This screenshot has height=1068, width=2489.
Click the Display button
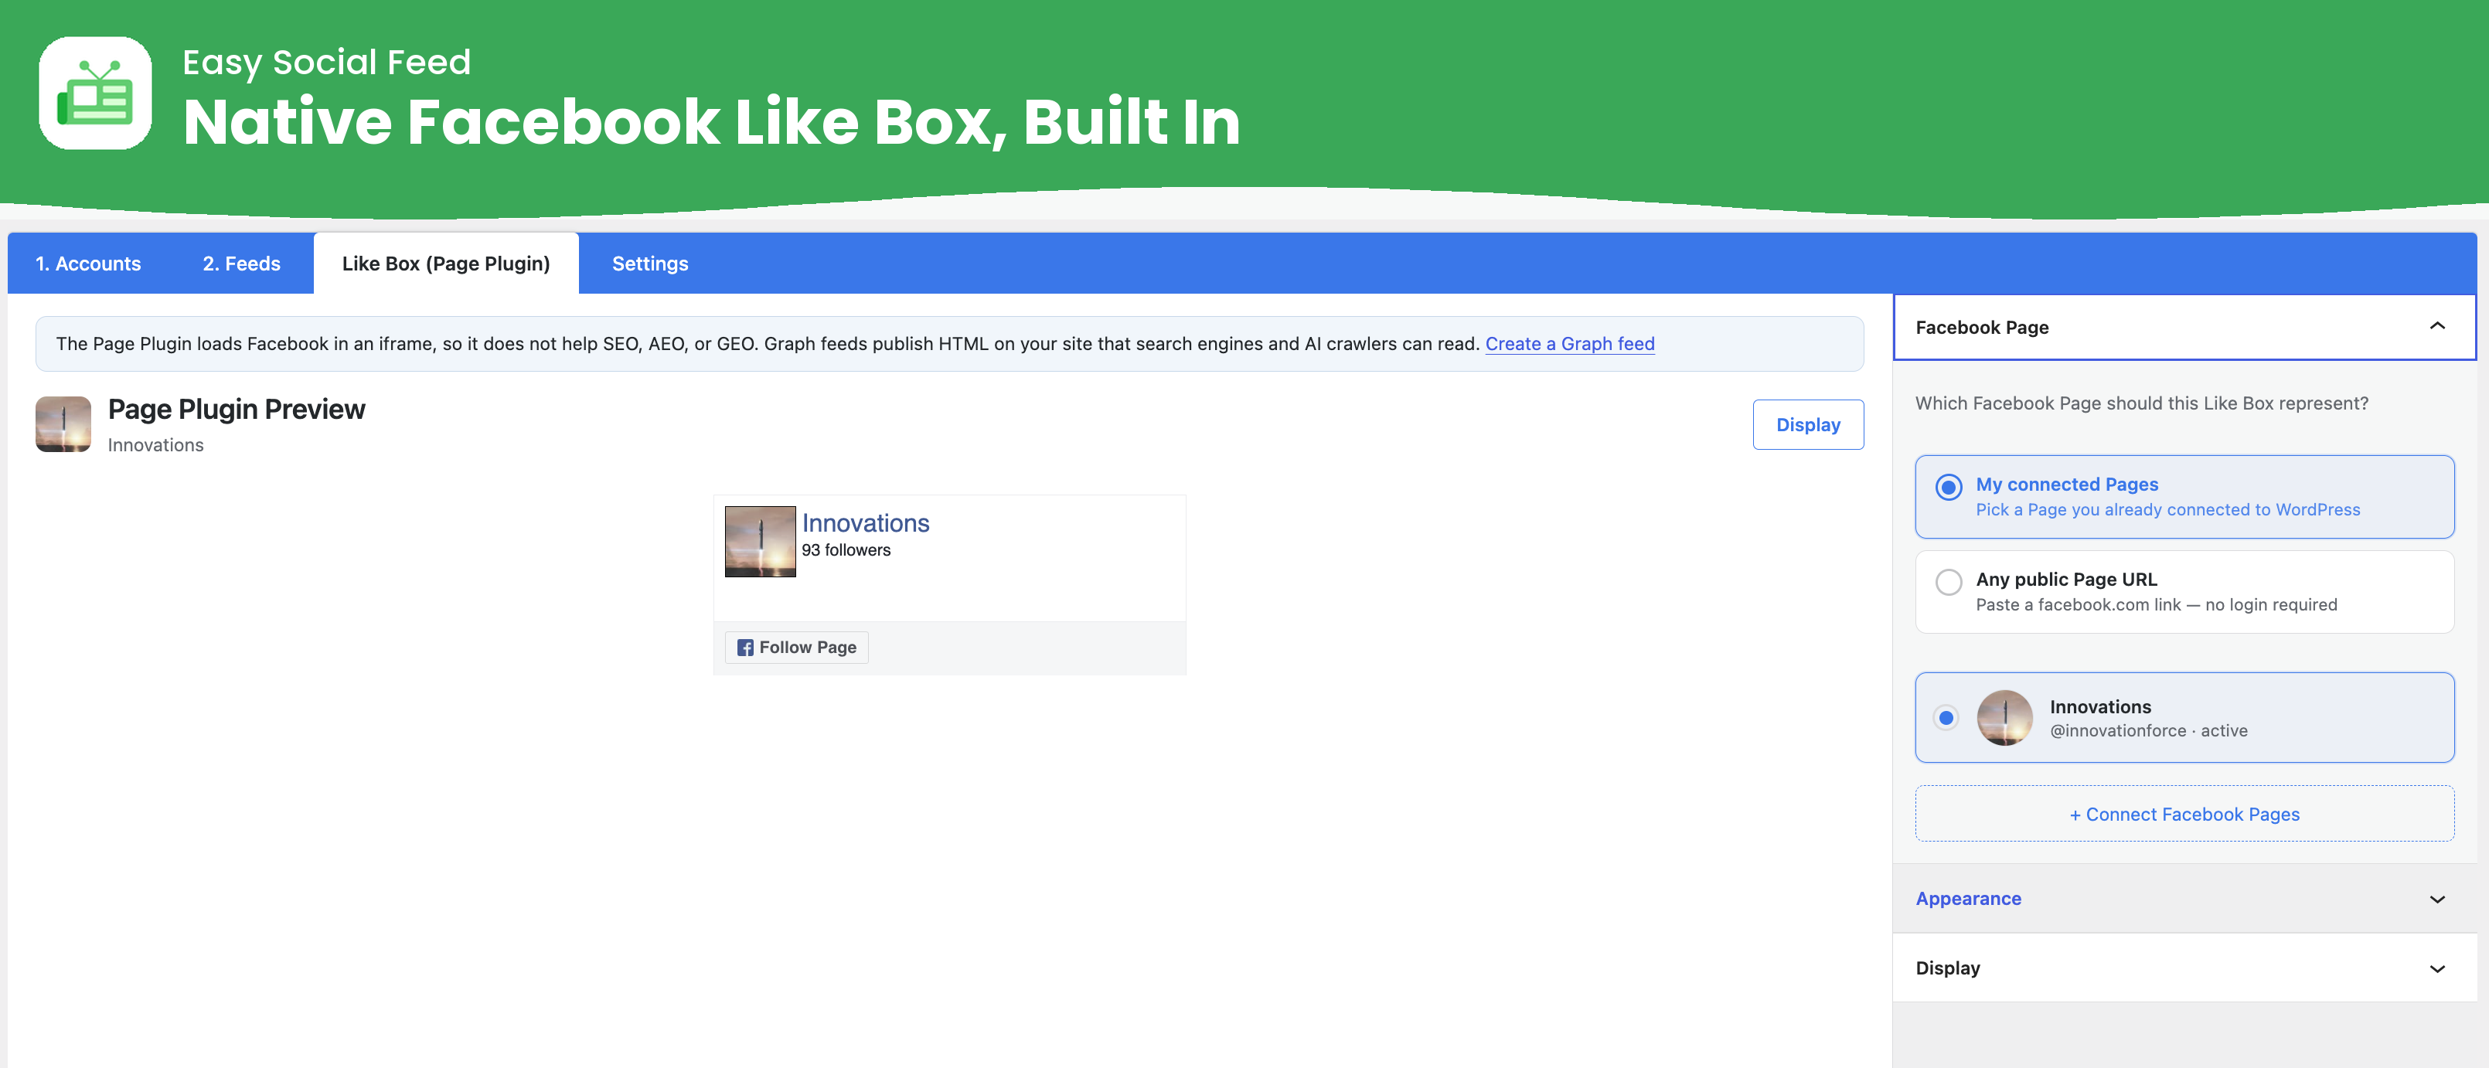pyautogui.click(x=1808, y=425)
